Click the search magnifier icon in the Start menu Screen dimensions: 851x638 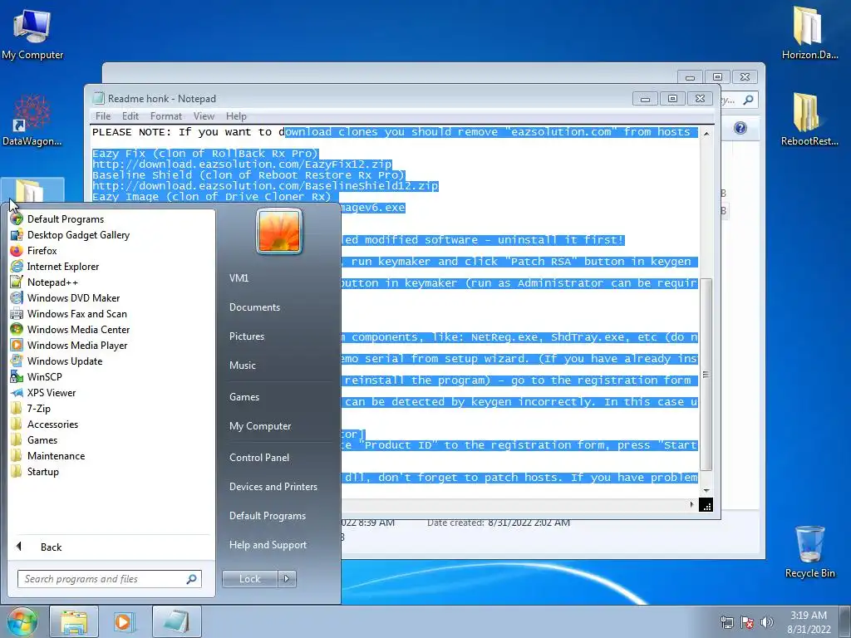pos(191,579)
